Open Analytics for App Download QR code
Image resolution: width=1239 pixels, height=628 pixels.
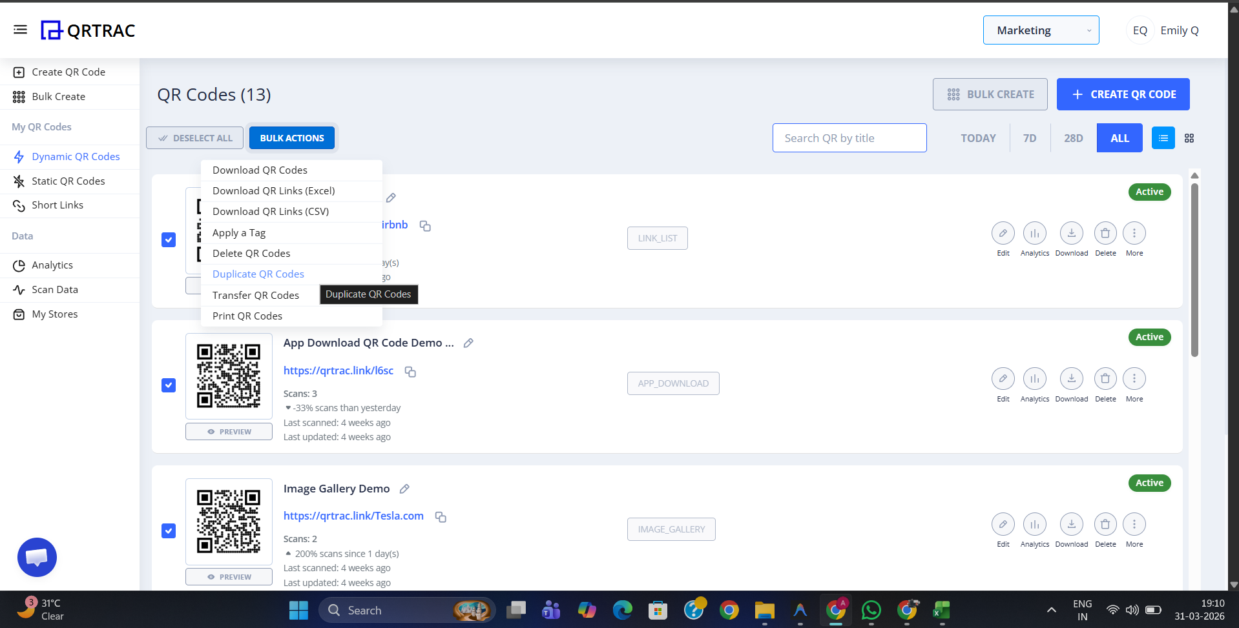pyautogui.click(x=1034, y=379)
